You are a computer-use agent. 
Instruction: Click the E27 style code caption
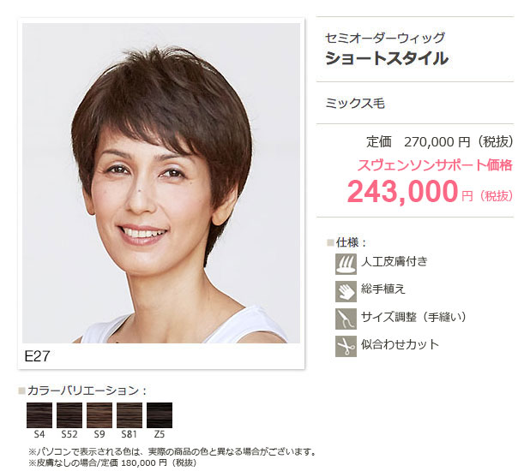tap(37, 356)
